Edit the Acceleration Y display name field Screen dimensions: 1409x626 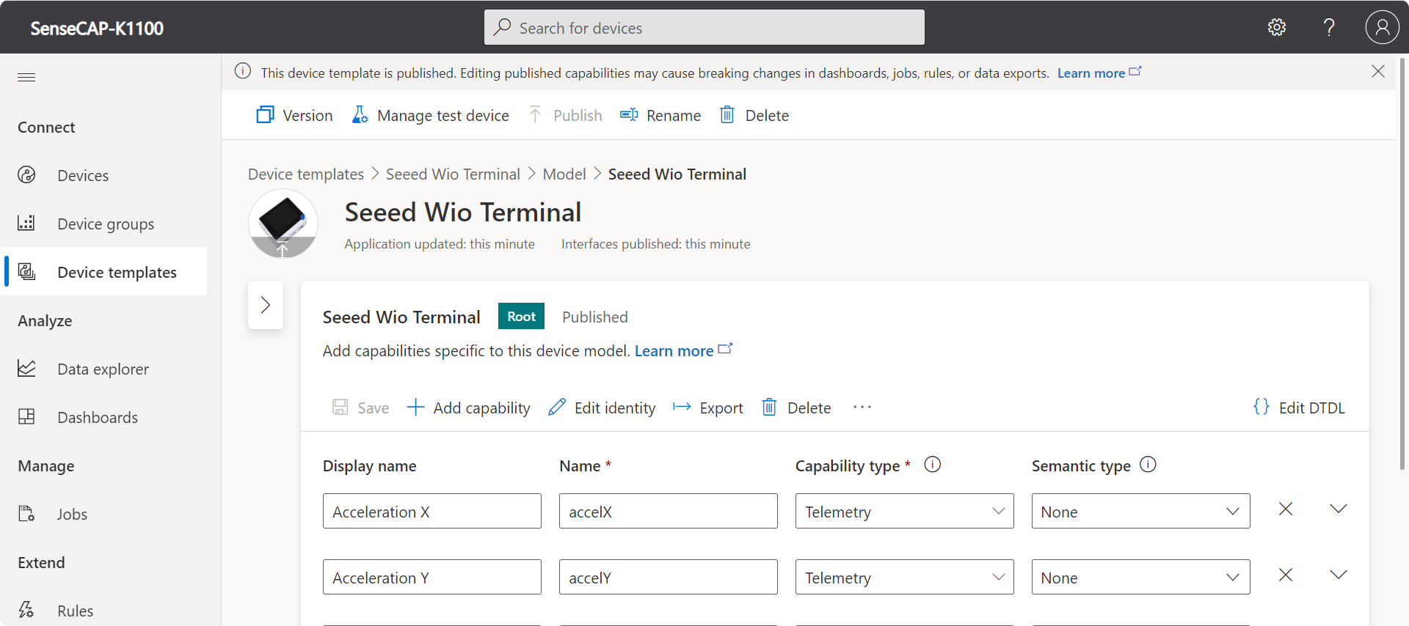(432, 577)
